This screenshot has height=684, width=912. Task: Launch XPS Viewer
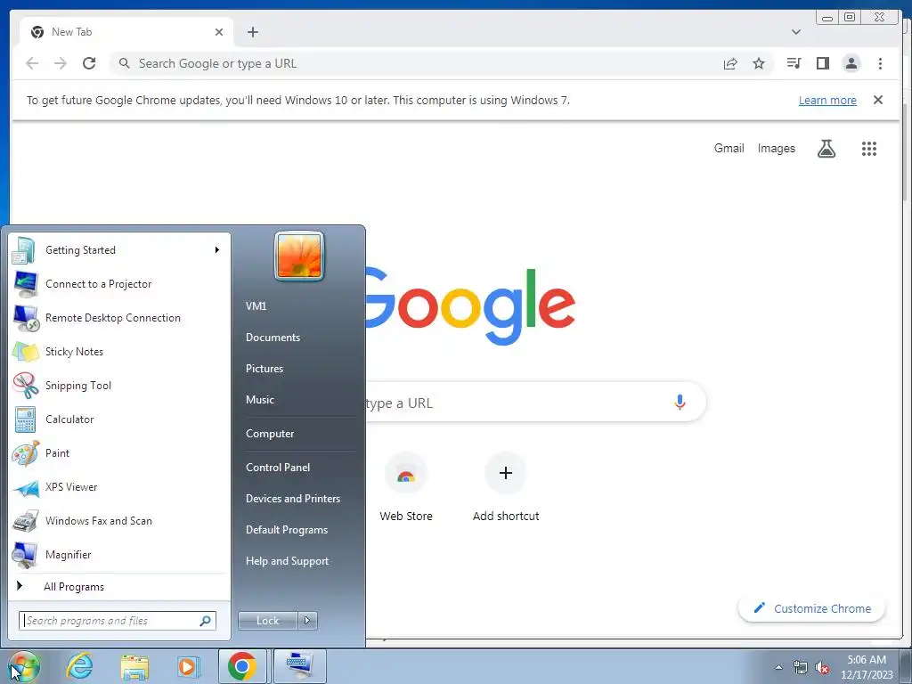tap(119, 487)
